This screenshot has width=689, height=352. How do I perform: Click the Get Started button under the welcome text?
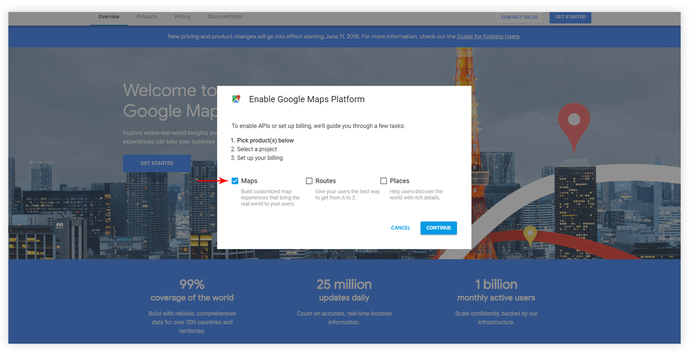(157, 163)
